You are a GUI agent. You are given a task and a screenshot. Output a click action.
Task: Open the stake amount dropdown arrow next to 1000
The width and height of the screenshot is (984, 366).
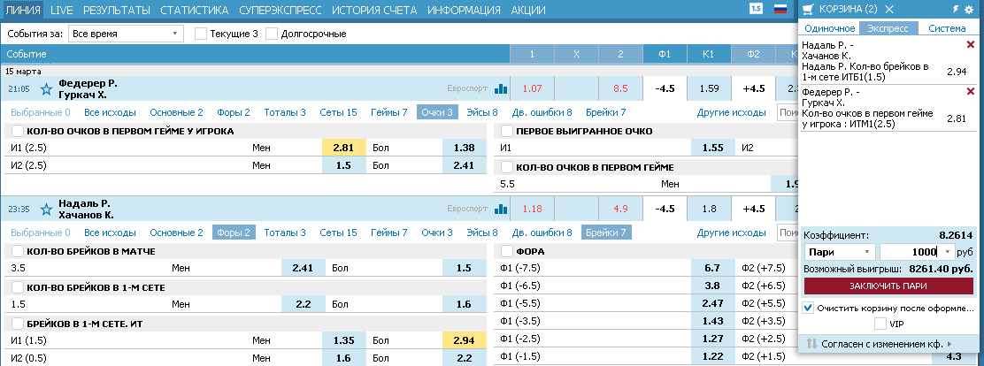pos(947,251)
